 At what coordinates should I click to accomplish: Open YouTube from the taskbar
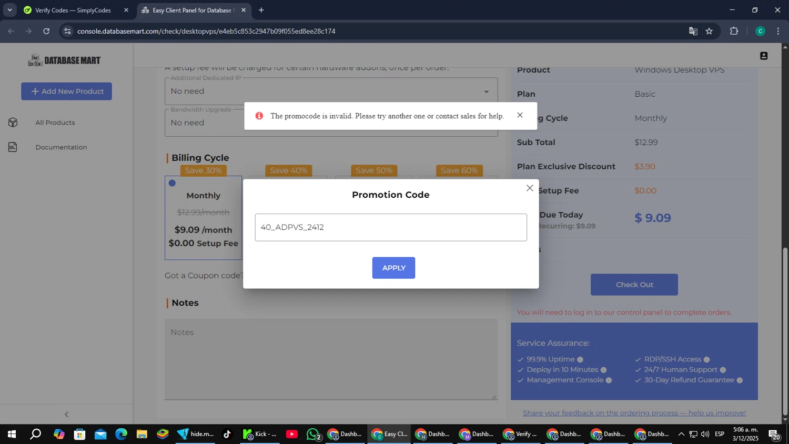pos(292,434)
